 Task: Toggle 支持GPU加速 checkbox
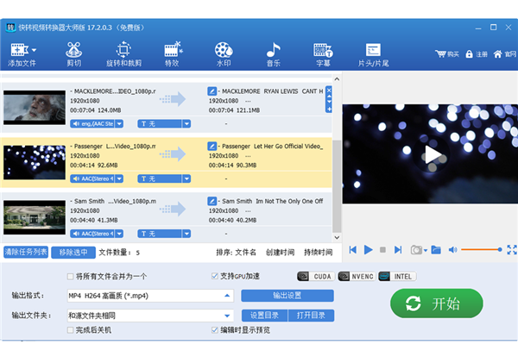pos(215,276)
